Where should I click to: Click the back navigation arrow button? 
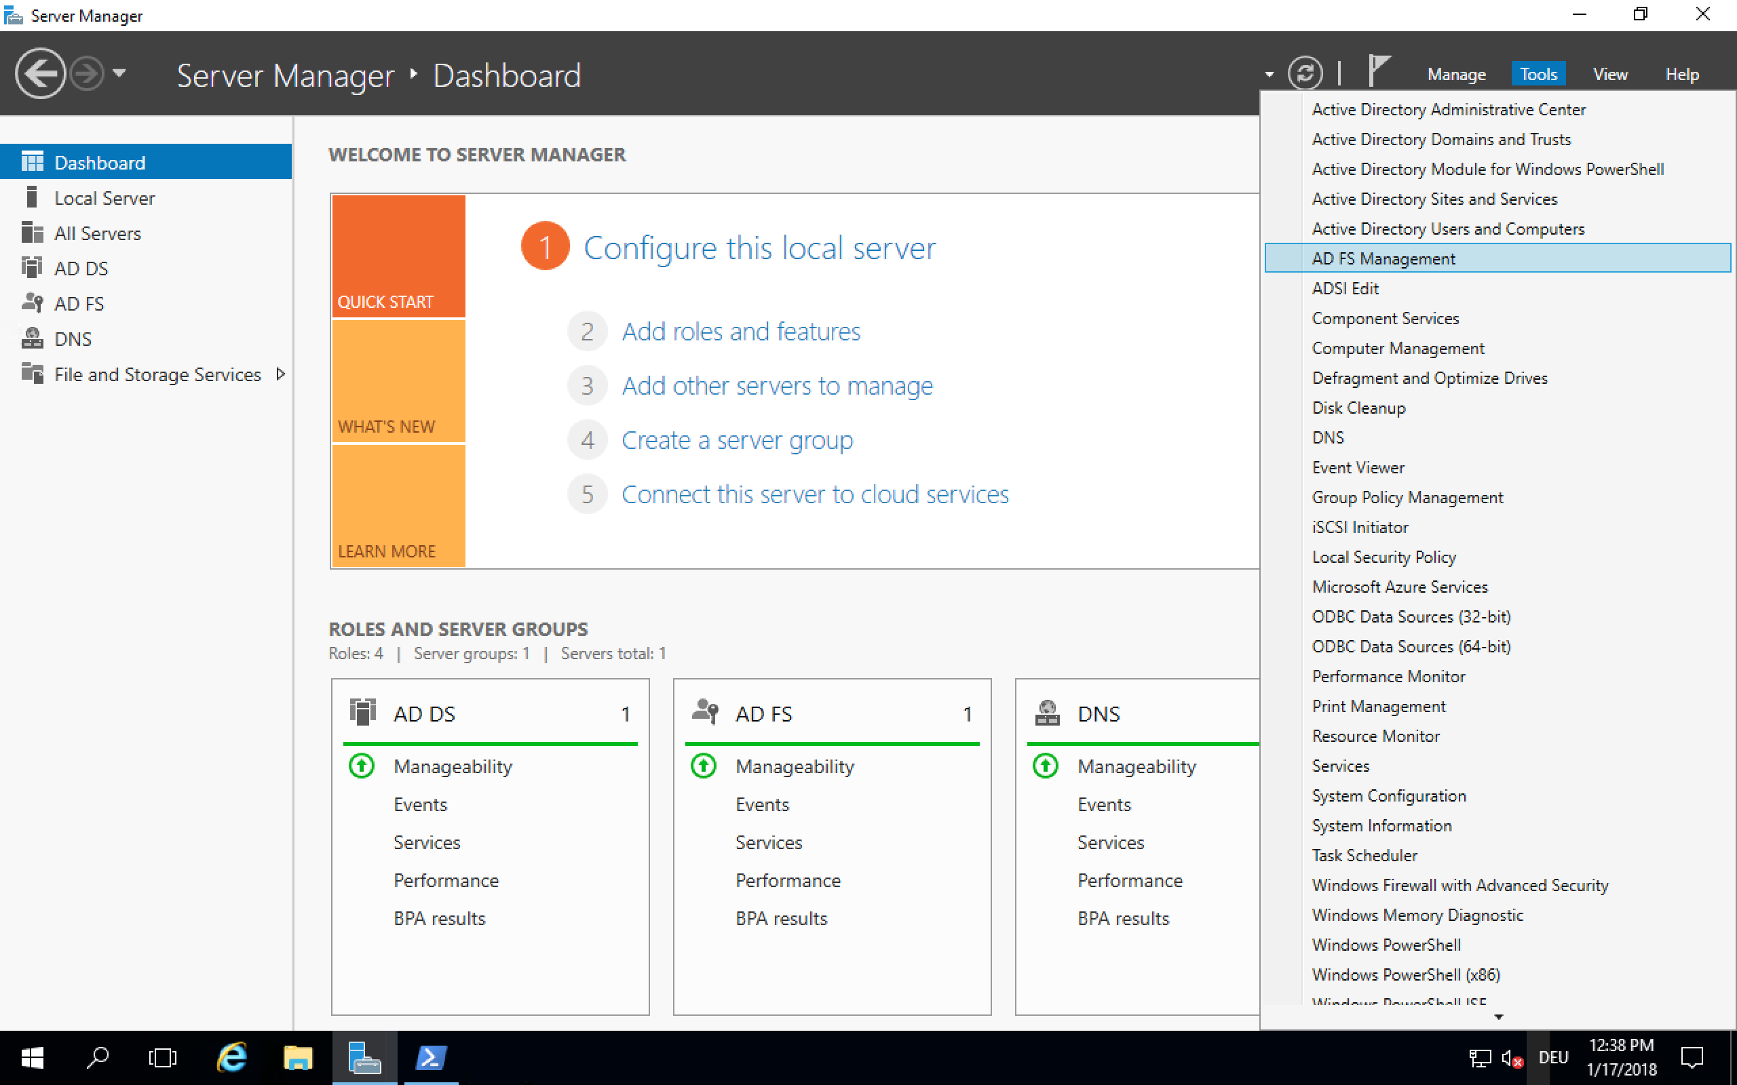pos(40,73)
